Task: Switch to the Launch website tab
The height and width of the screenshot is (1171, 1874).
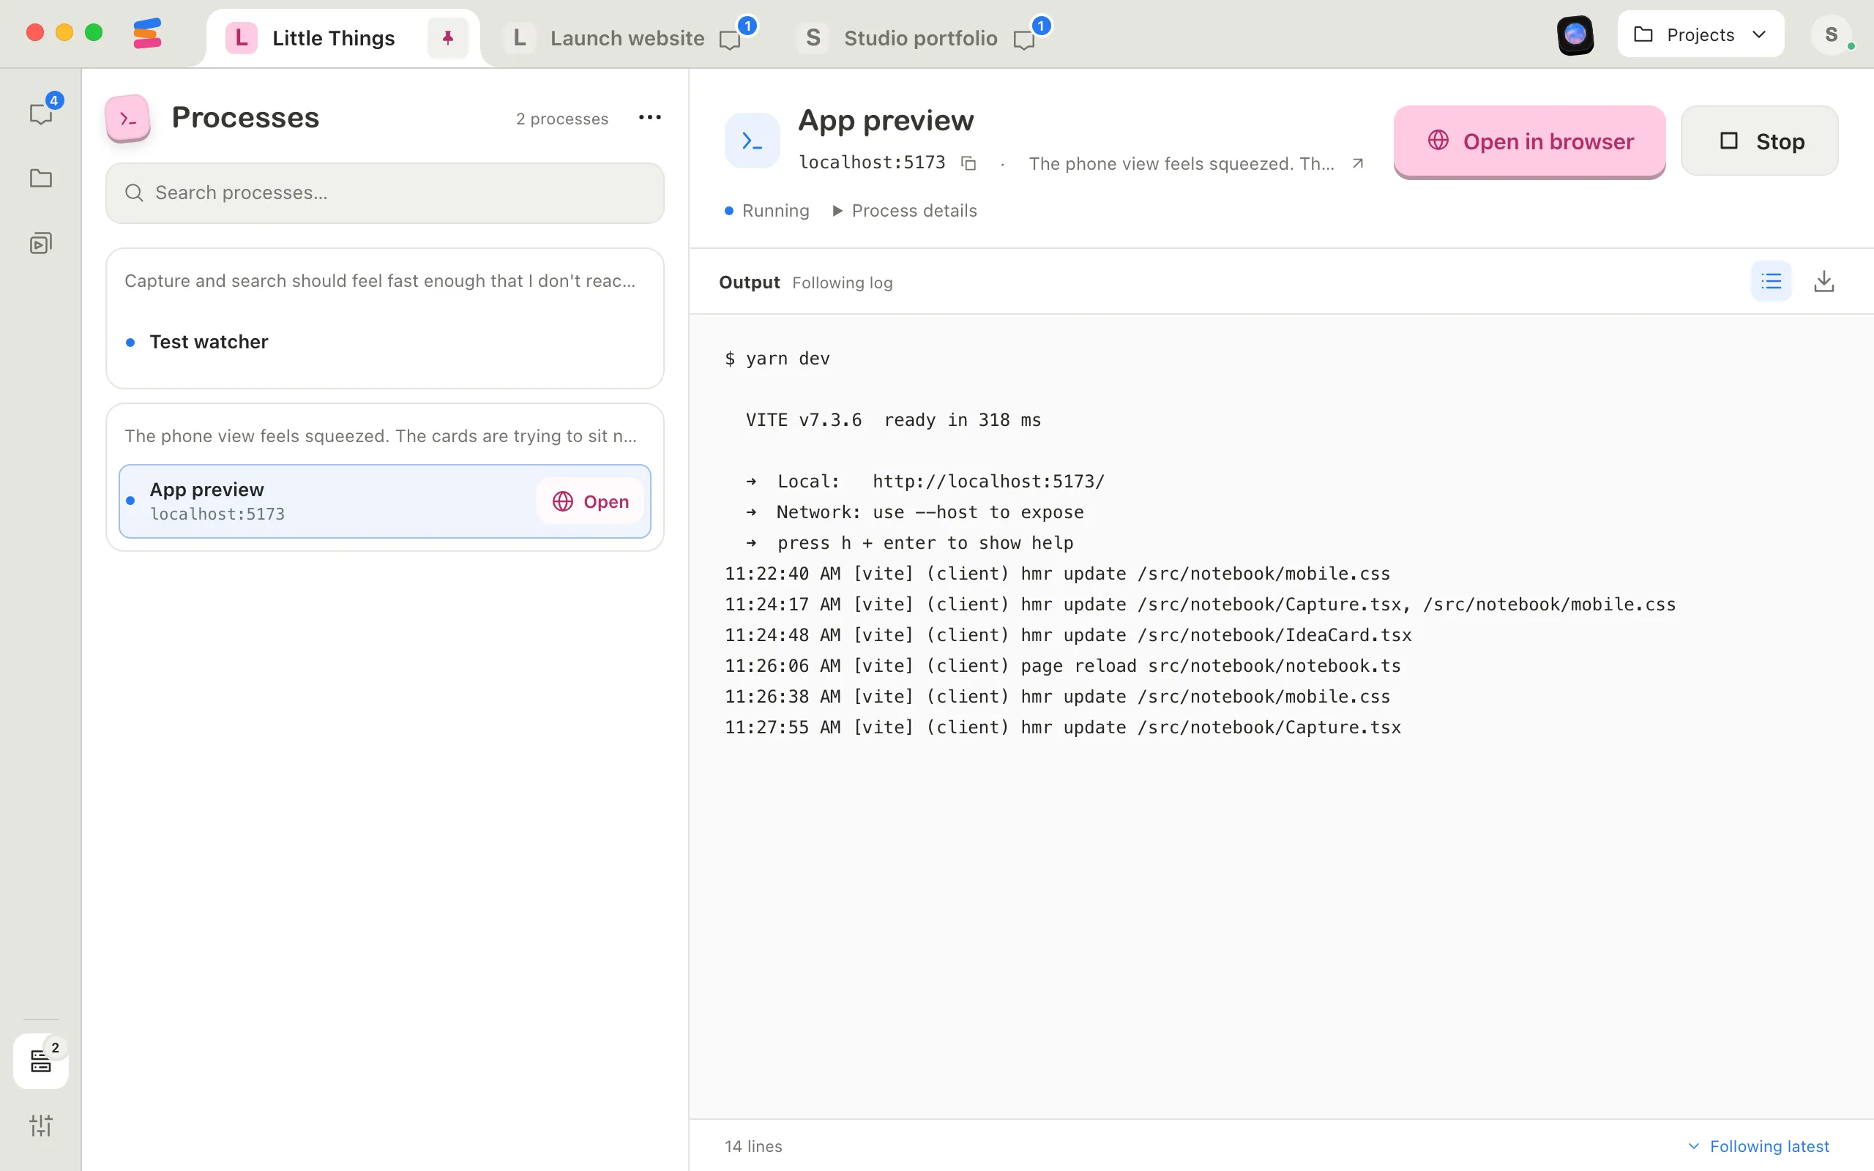Action: [x=627, y=38]
